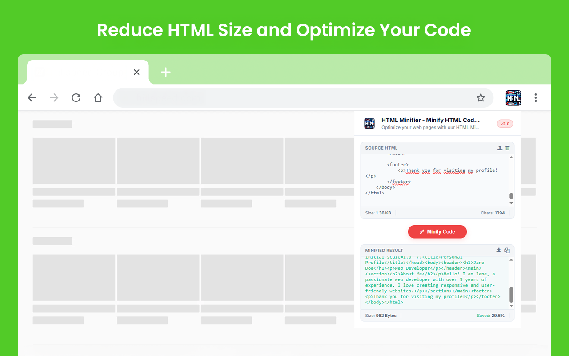Click the "Size: 982 Bytes" result stat
This screenshot has height=356, width=569.
tap(381, 316)
